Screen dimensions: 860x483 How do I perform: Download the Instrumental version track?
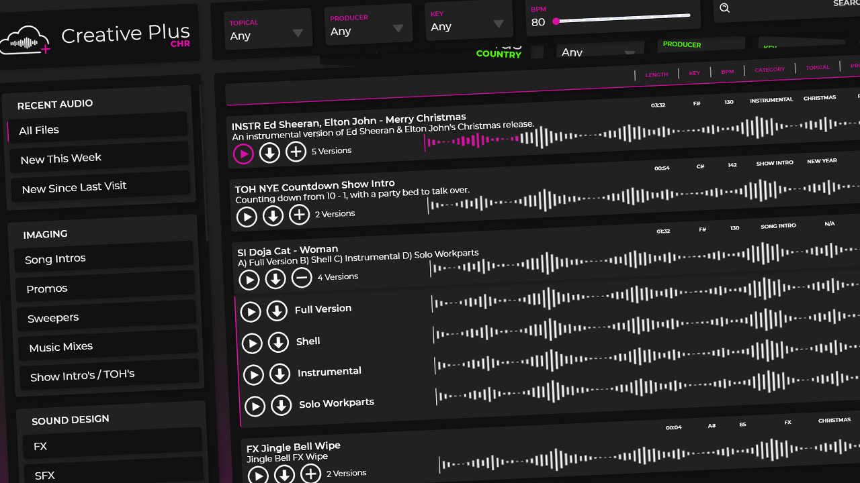280,374
